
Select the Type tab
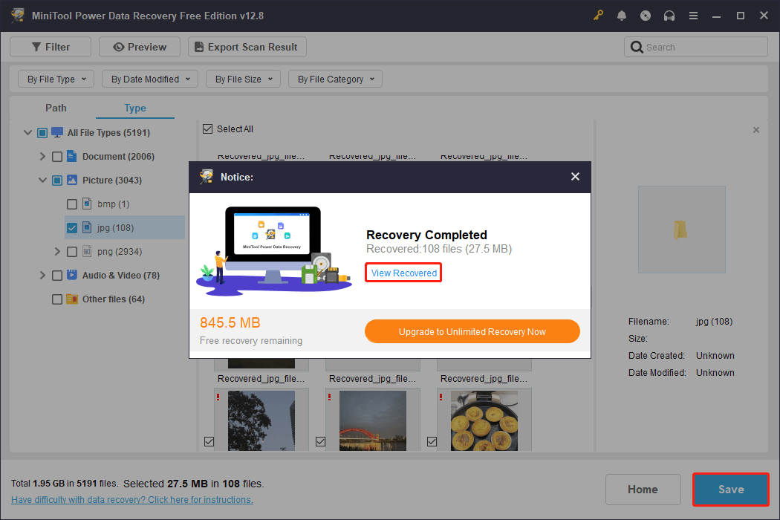(134, 108)
